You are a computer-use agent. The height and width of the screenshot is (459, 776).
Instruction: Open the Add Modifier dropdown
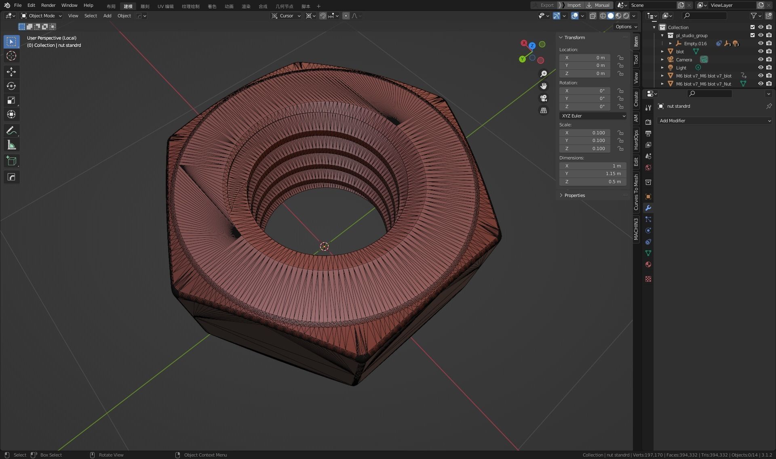pyautogui.click(x=714, y=121)
